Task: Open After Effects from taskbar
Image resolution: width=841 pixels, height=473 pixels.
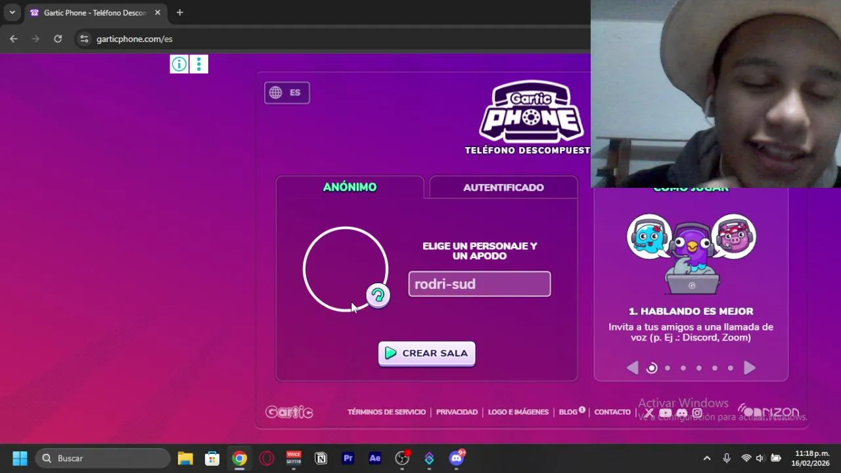Action: (x=375, y=458)
